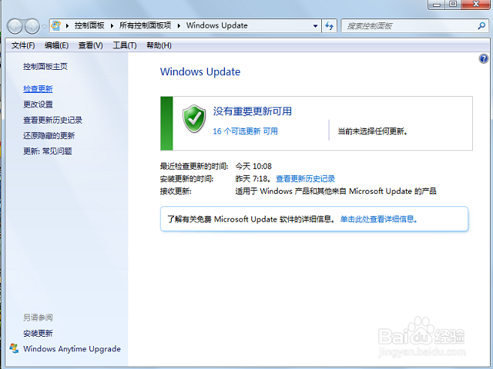Open 更改设置 in the sidebar
Image resolution: width=493 pixels, height=369 pixels.
[x=38, y=105]
